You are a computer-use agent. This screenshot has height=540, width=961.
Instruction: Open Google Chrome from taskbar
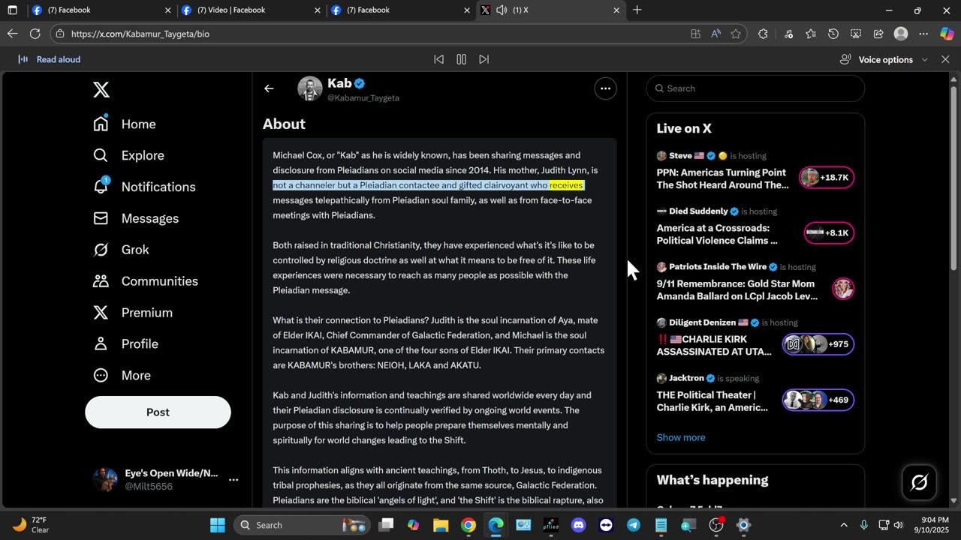468,525
